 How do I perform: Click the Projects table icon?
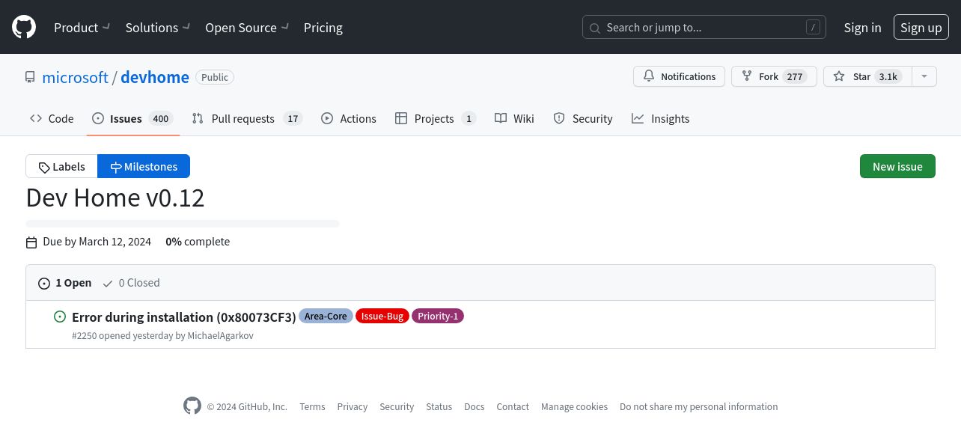click(x=401, y=118)
